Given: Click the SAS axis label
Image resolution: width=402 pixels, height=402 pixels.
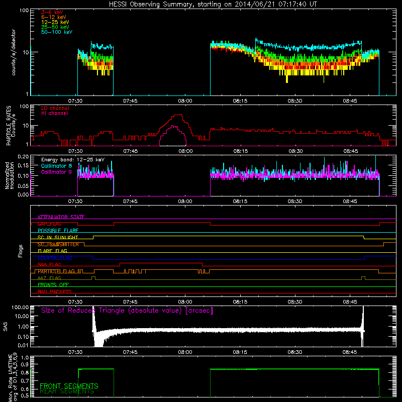Looking at the screenshot, I should (6, 327).
